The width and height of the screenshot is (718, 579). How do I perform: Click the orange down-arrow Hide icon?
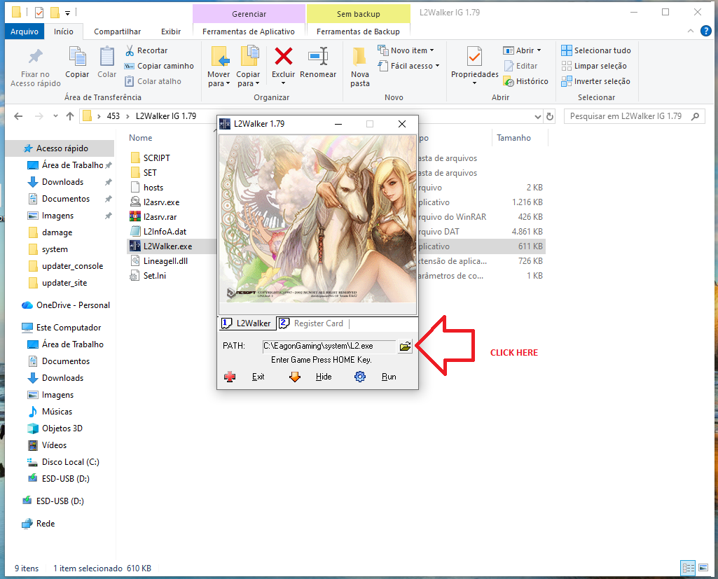(295, 377)
